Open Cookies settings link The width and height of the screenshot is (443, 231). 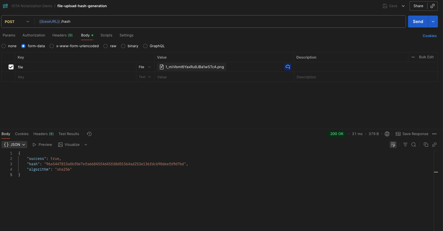[430, 36]
